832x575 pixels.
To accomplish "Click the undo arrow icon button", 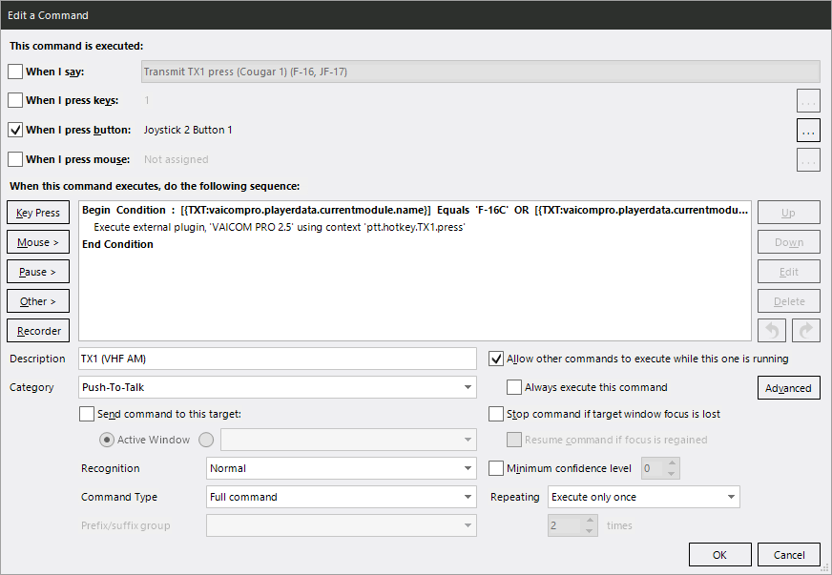I will pyautogui.click(x=772, y=331).
